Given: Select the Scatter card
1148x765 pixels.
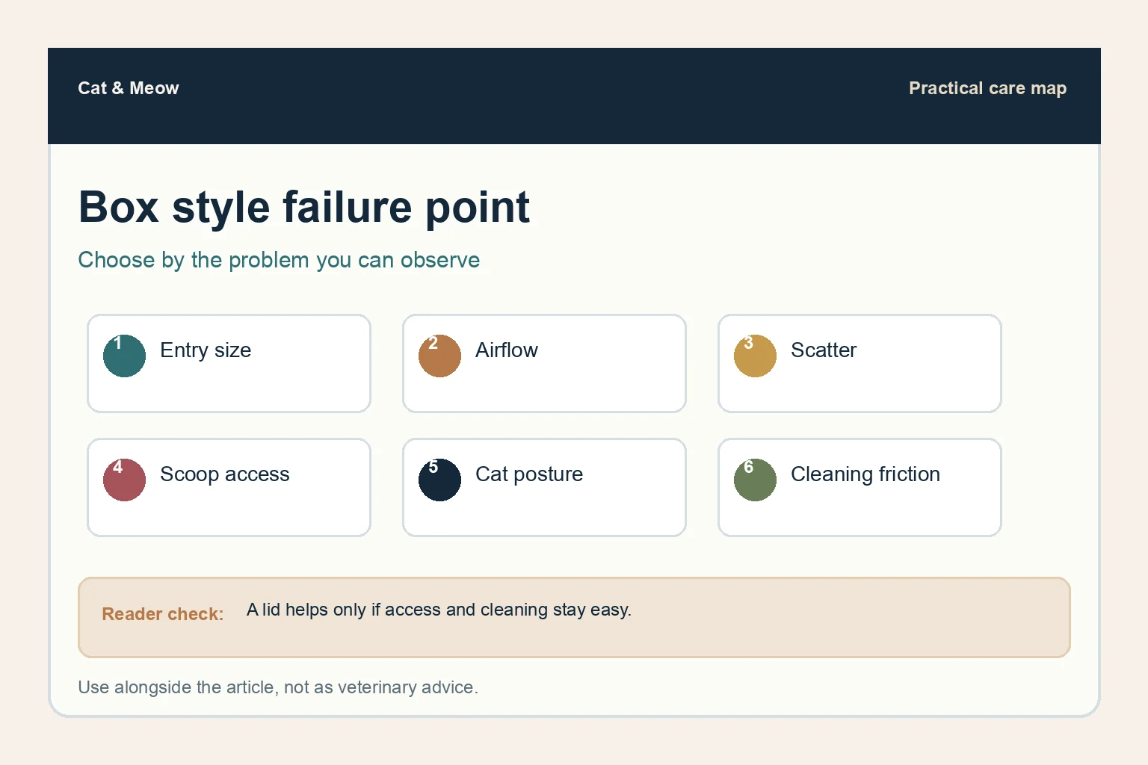Looking at the screenshot, I should (x=860, y=363).
